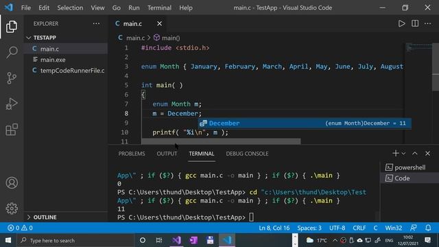Open main.c in the Explorer
439x247 pixels.
click(x=66, y=49)
